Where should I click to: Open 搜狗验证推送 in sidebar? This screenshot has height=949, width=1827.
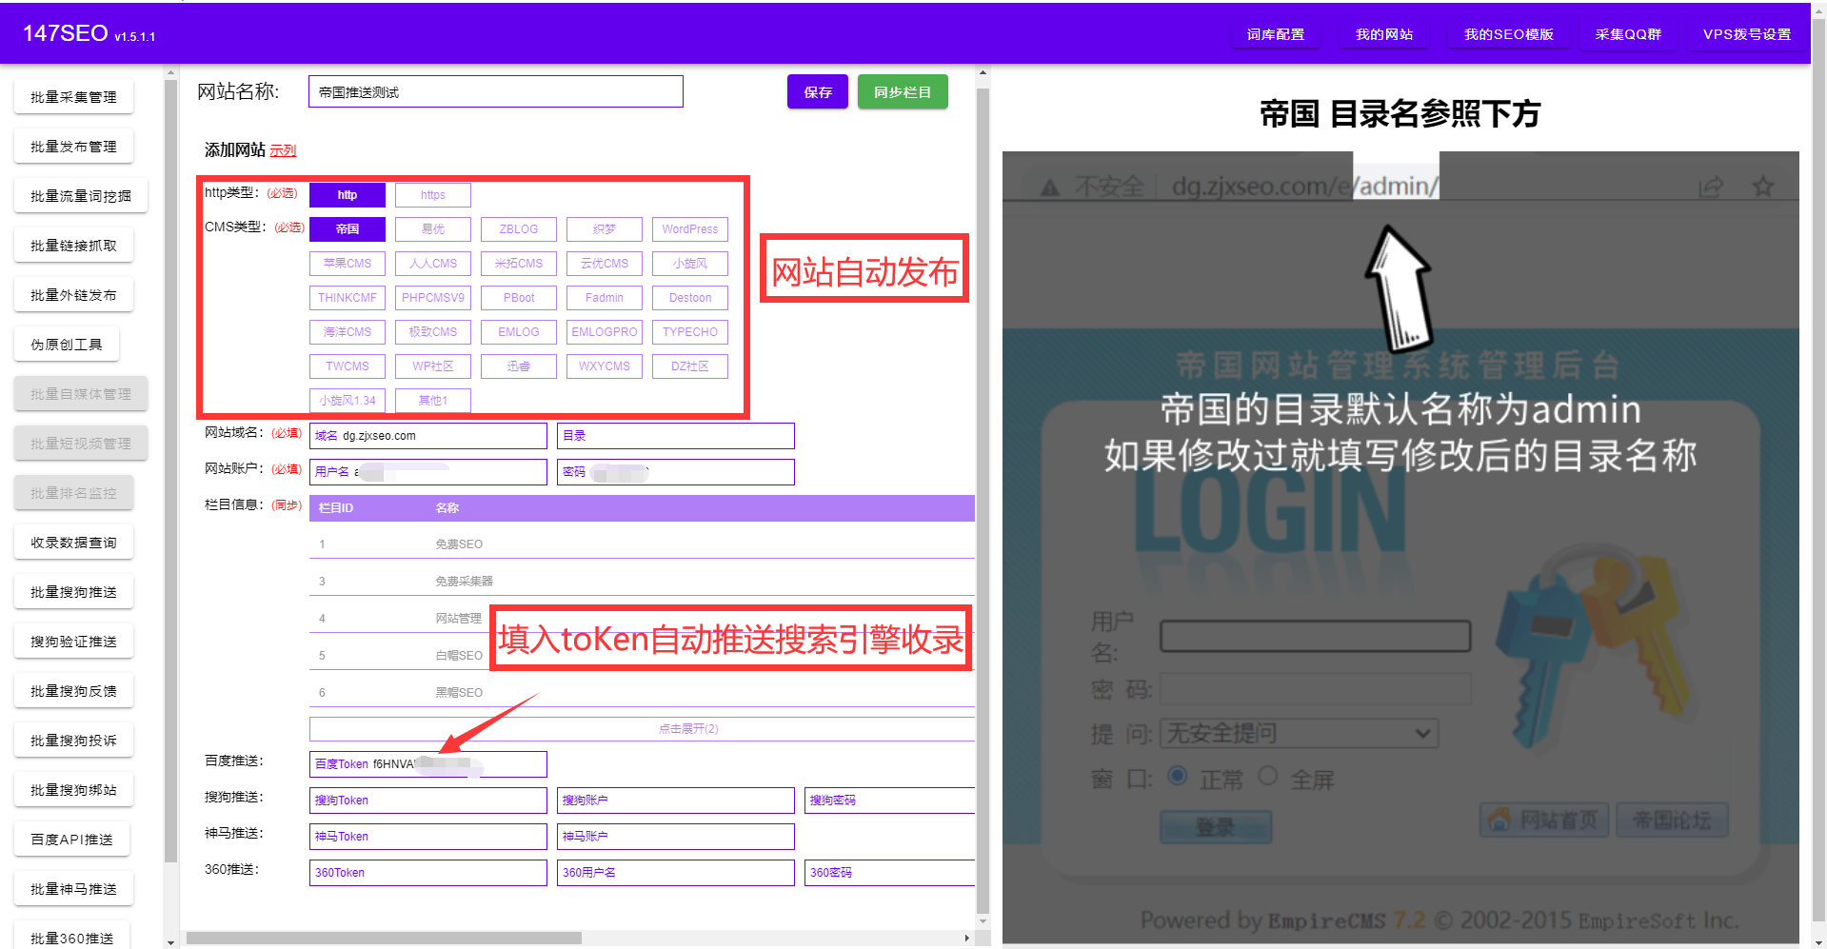coord(73,642)
